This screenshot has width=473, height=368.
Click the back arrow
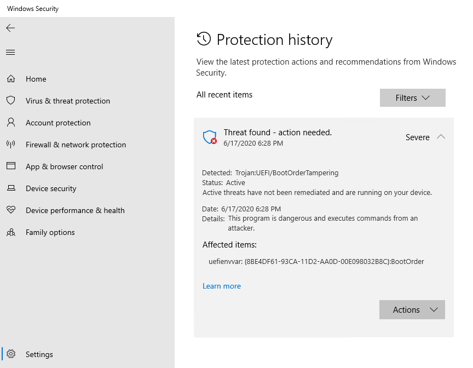(x=10, y=28)
